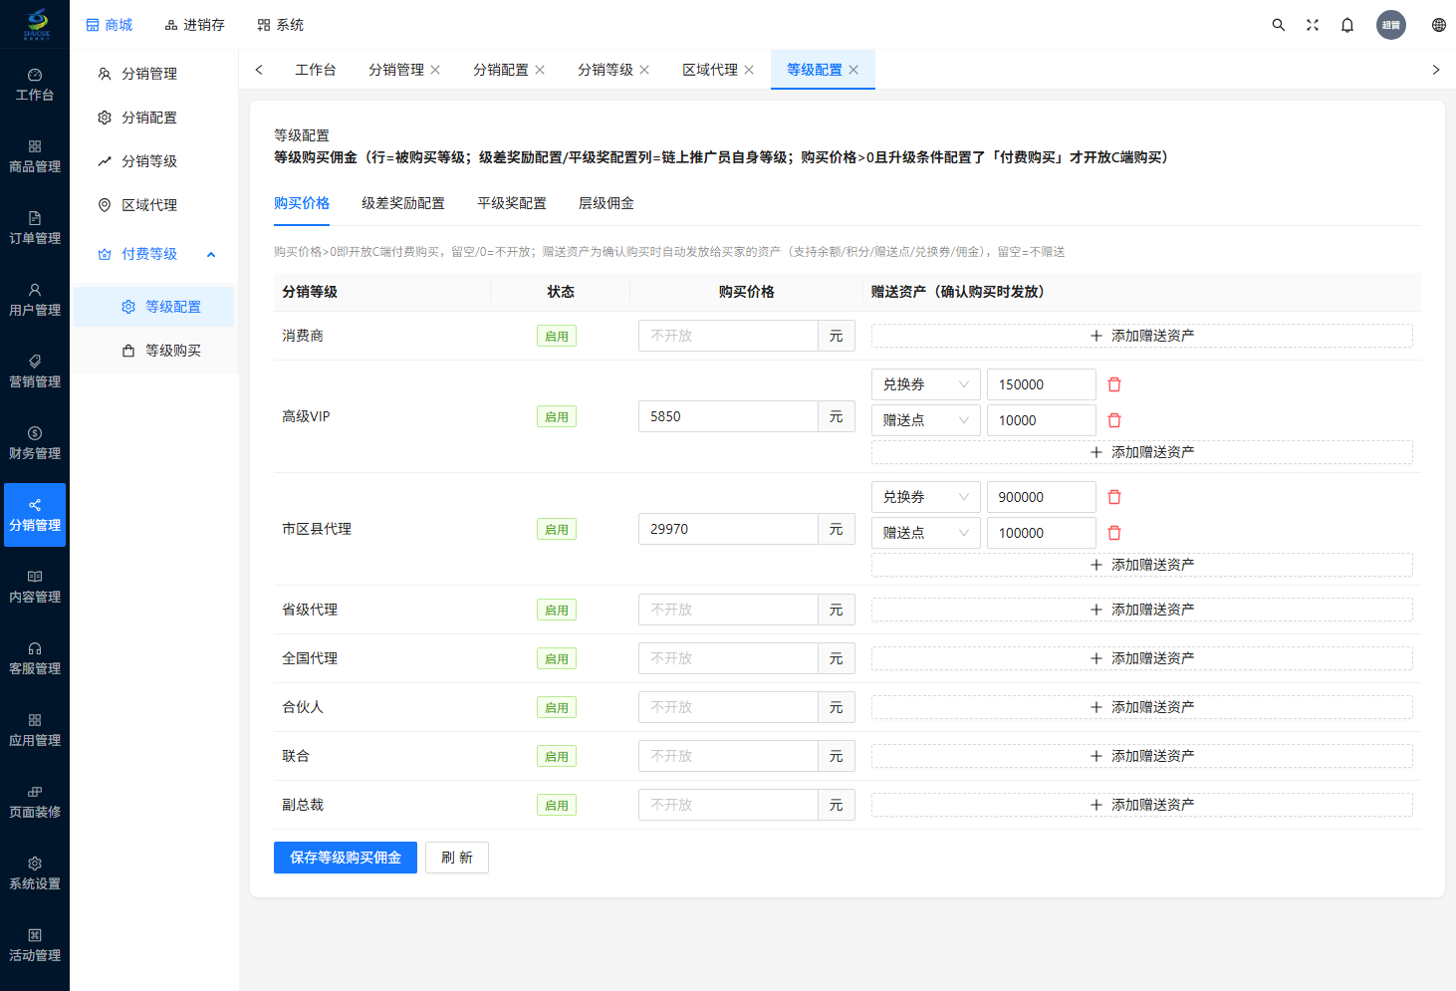Viewport: 1456px width, 991px height.
Task: Switch to 平级奖配置 tab
Action: [512, 203]
